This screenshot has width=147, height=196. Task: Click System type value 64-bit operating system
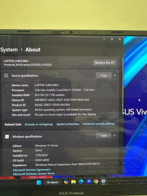63,110
